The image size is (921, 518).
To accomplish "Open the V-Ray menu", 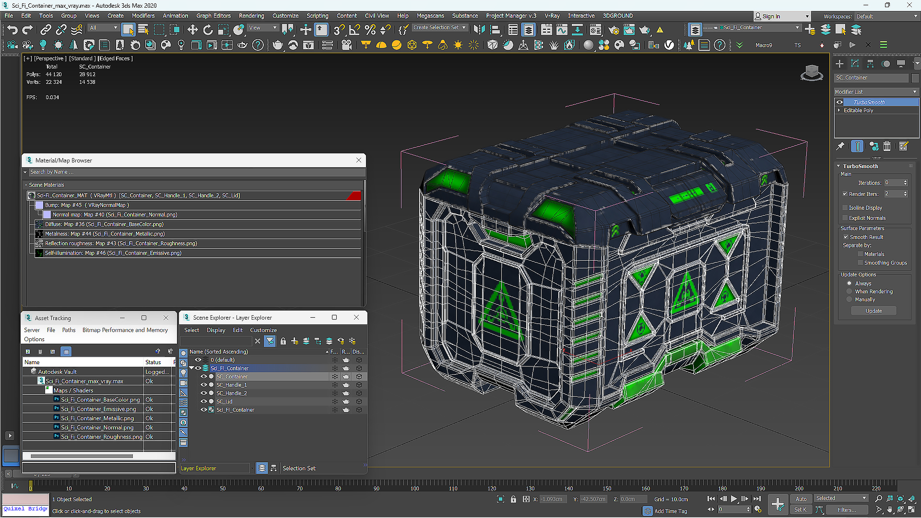I will coord(552,16).
